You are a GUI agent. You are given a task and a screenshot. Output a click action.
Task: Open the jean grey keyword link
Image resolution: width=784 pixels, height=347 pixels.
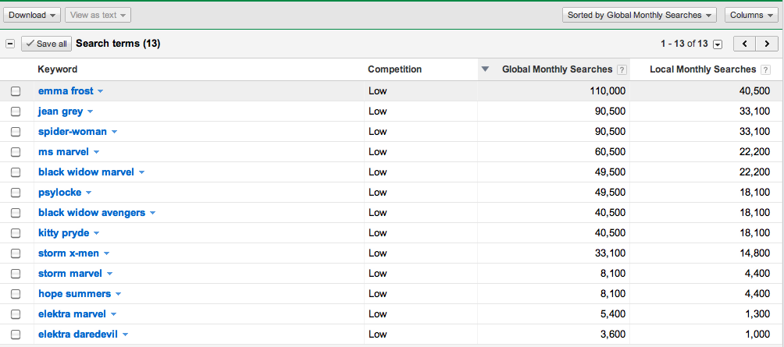pos(60,112)
